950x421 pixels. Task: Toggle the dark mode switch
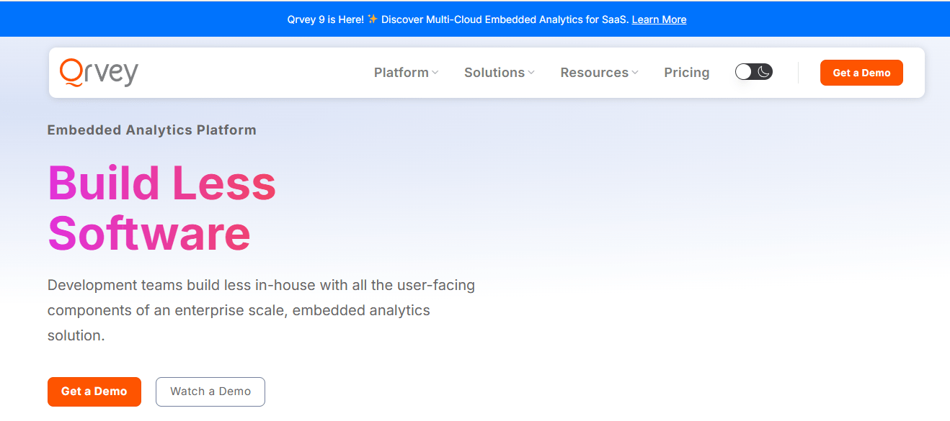(x=754, y=72)
